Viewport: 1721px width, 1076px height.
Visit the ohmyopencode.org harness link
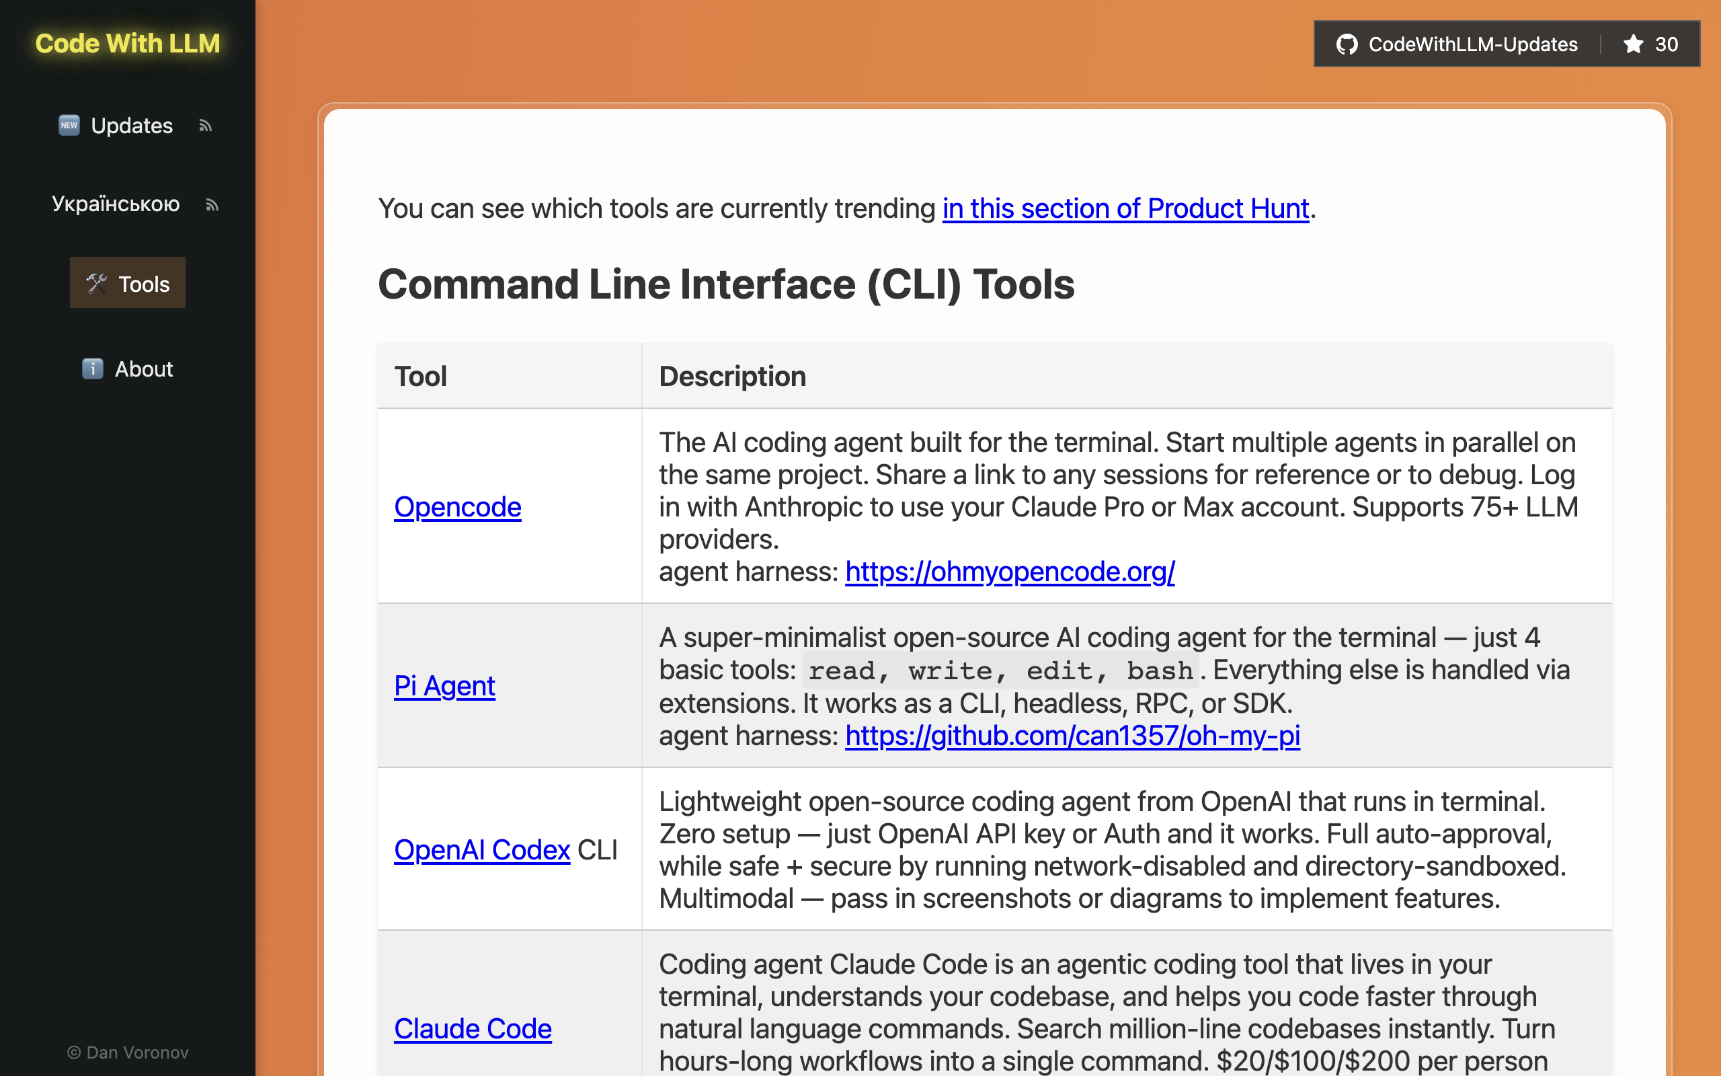pos(1009,572)
